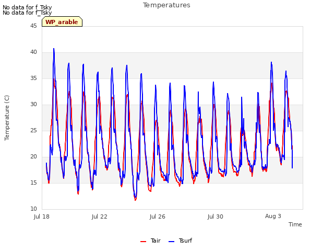
Task: Click the lowest Tair trough near 12 degrees
Action: point(135,200)
